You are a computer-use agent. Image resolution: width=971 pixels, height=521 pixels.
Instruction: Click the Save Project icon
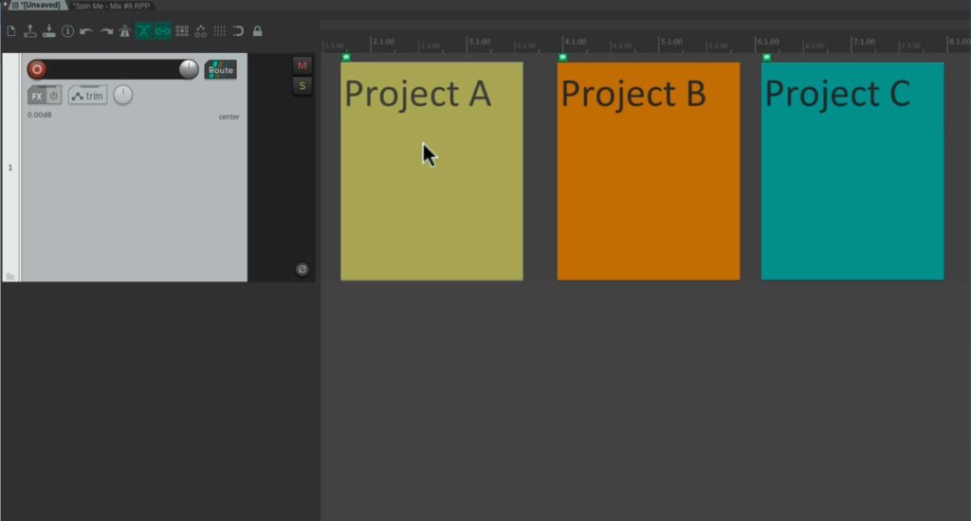coord(49,31)
